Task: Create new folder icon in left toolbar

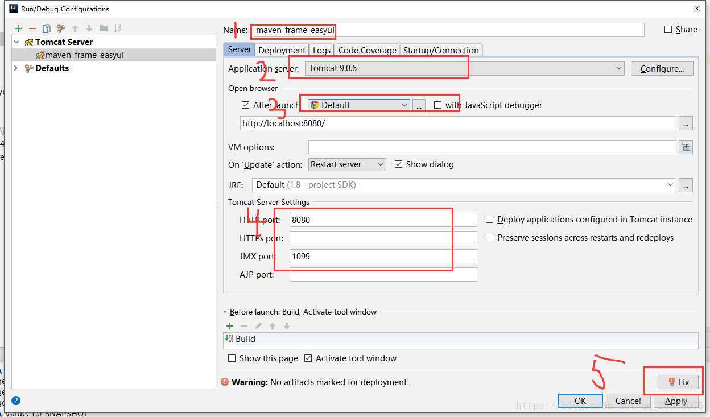Action: [104, 28]
